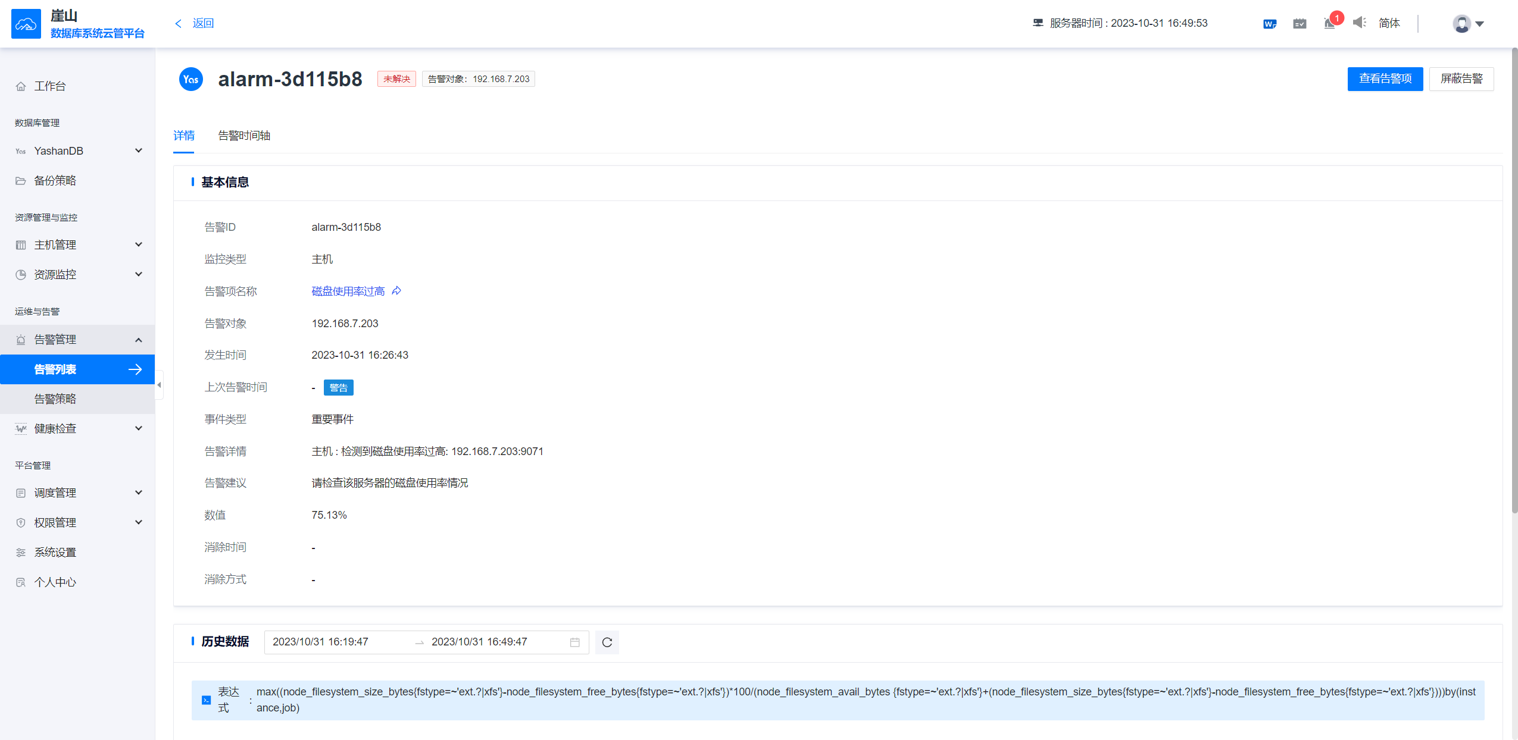This screenshot has height=740, width=1518.
Task: Click the share icon beside 磁盘使用率过高
Action: click(x=397, y=291)
